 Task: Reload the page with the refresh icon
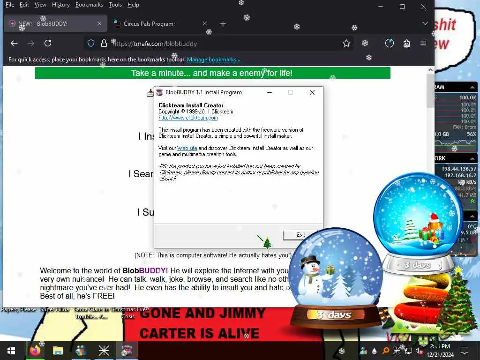[x=48, y=44]
